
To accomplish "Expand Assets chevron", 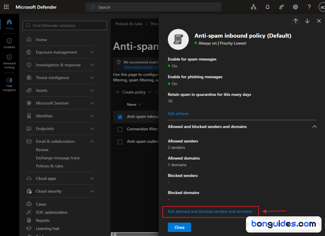I will point(92,90).
